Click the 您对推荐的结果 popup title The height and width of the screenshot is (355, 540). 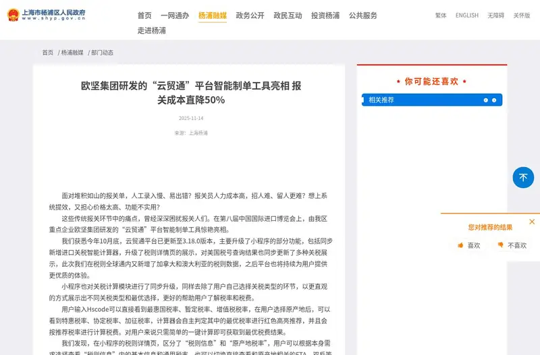490,227
